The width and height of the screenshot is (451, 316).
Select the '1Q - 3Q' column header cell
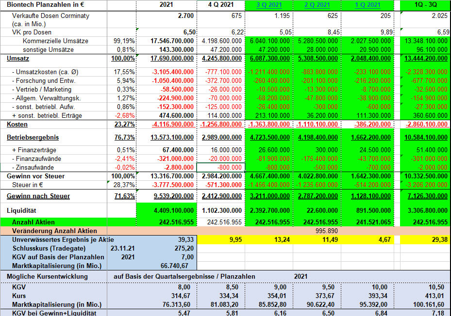point(425,5)
